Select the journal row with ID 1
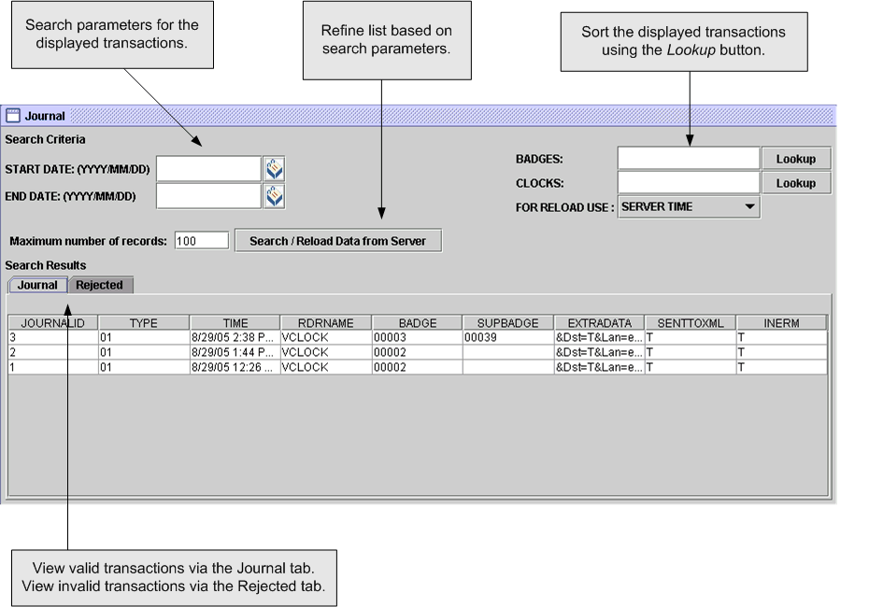The height and width of the screenshot is (607, 869). pos(53,368)
